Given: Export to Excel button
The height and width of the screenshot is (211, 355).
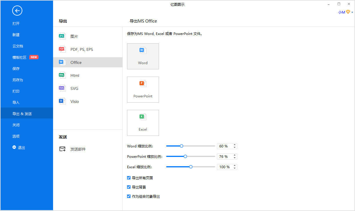Looking at the screenshot, I should click(143, 123).
